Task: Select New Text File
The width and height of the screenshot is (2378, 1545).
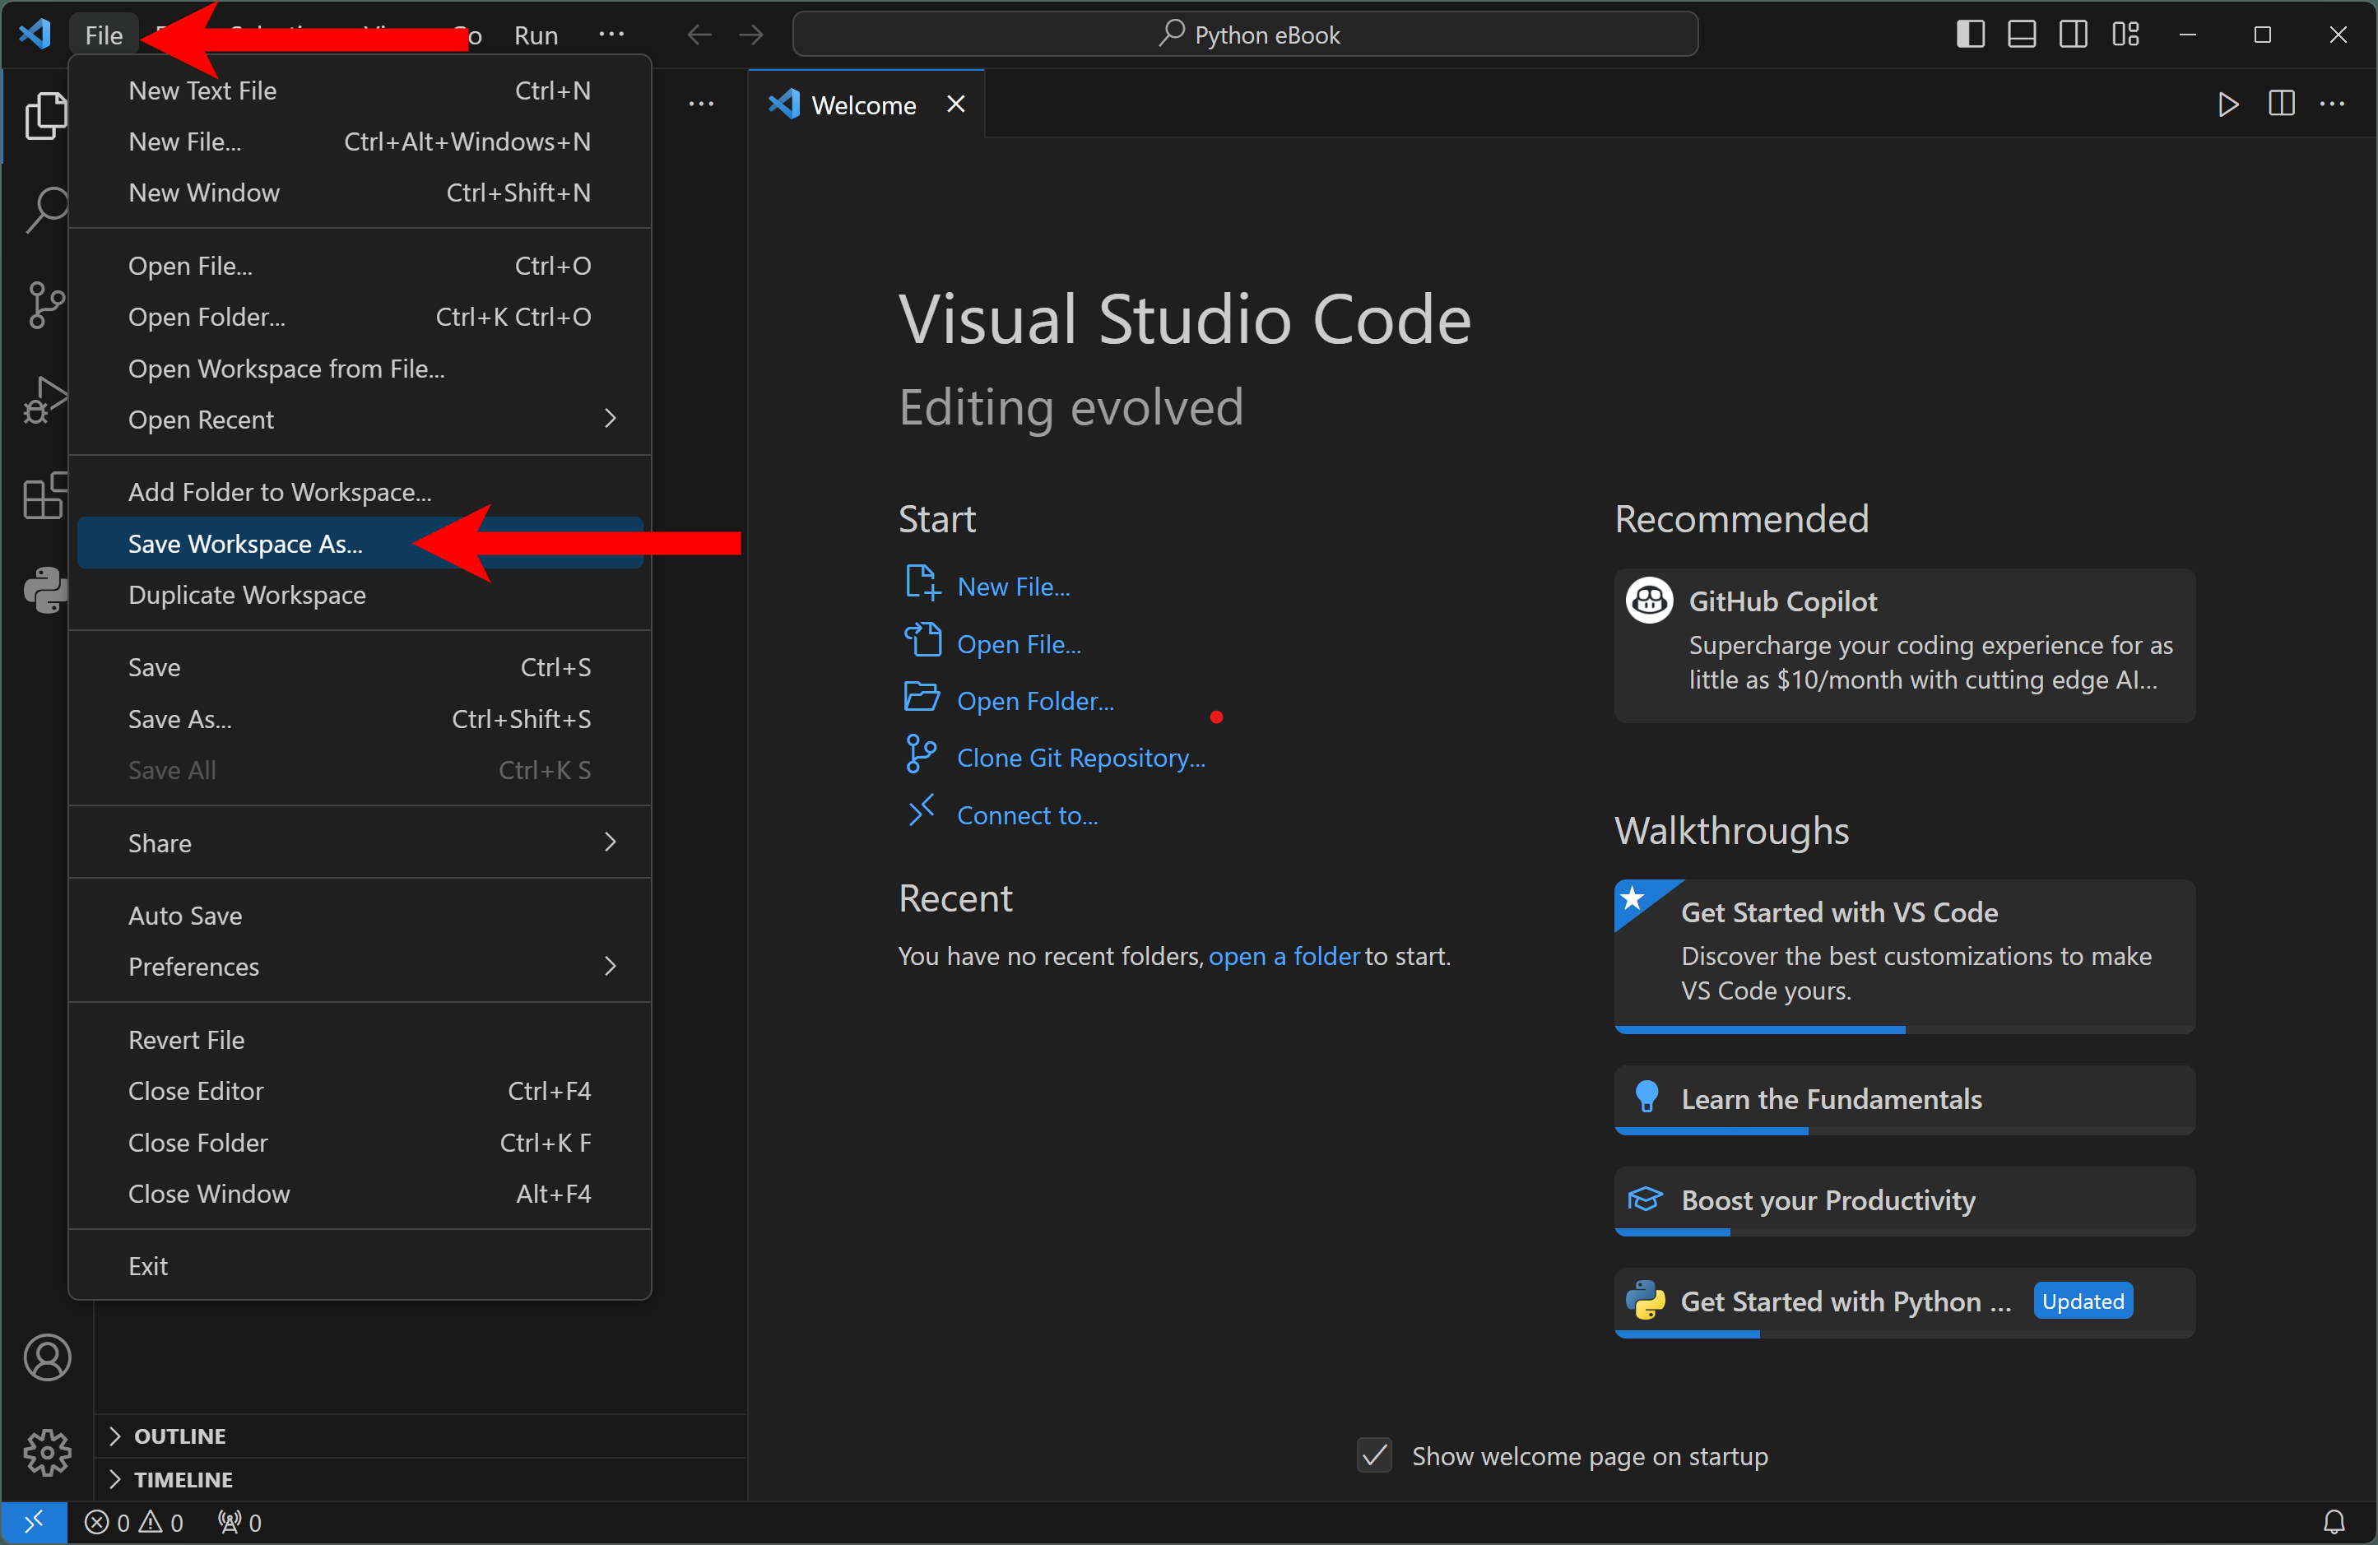Action: click(x=360, y=90)
